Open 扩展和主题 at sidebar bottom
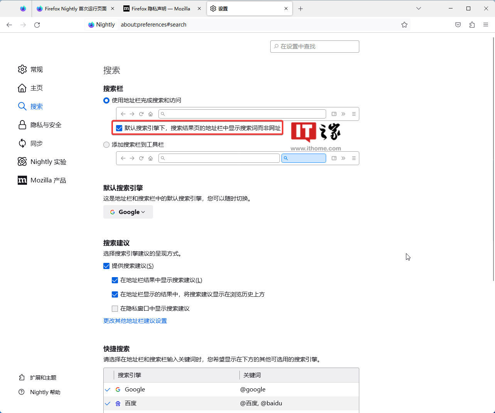Screen dimensions: 495x413 38,378
